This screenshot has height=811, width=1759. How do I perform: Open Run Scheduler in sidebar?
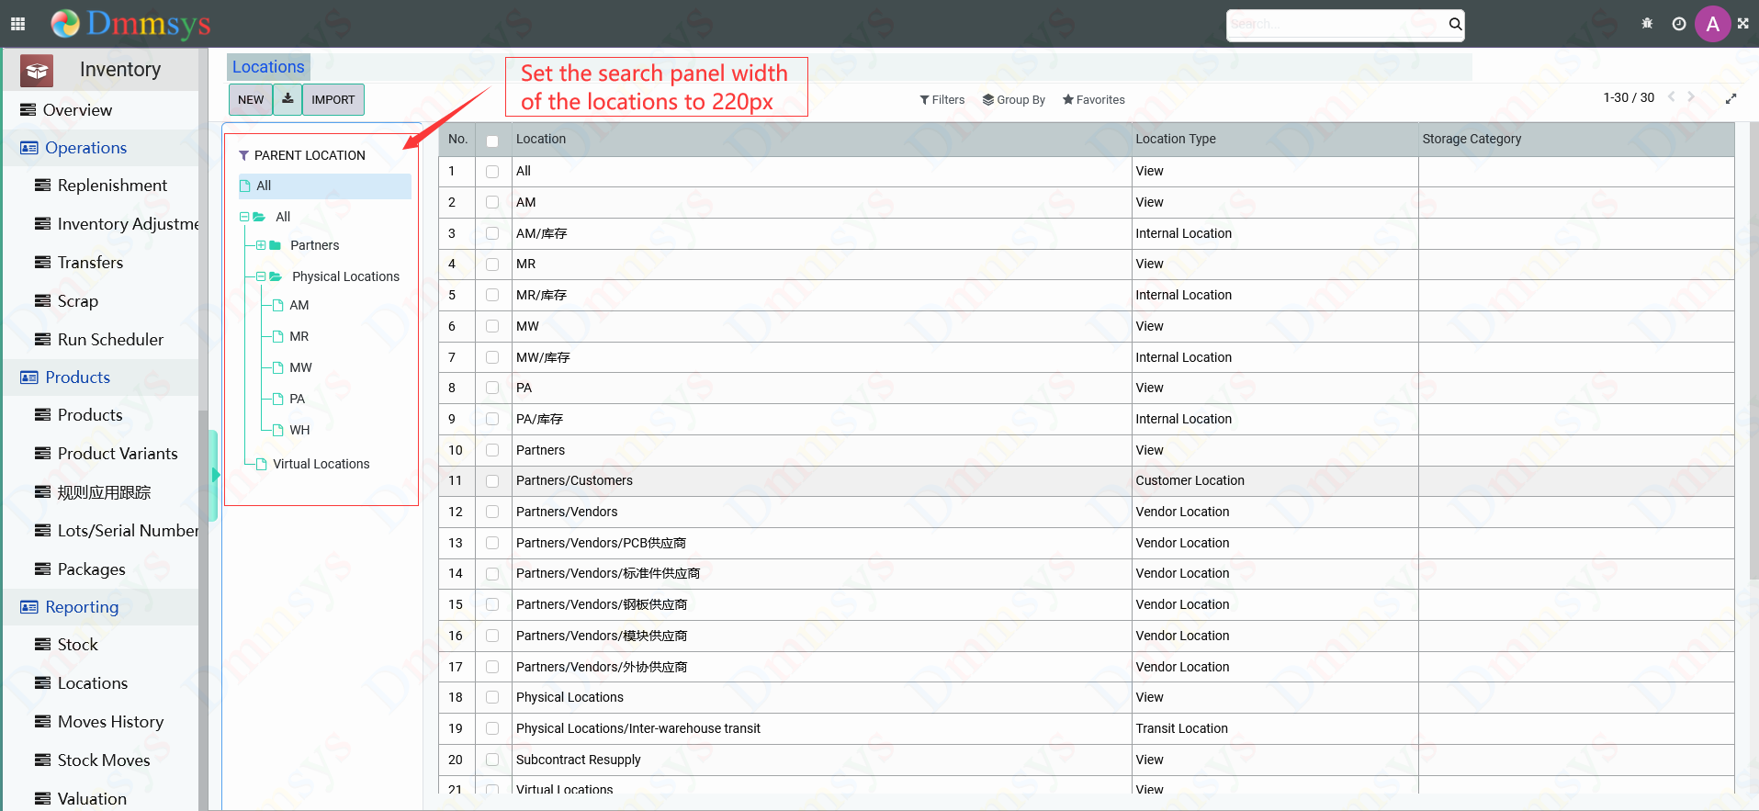click(x=110, y=340)
